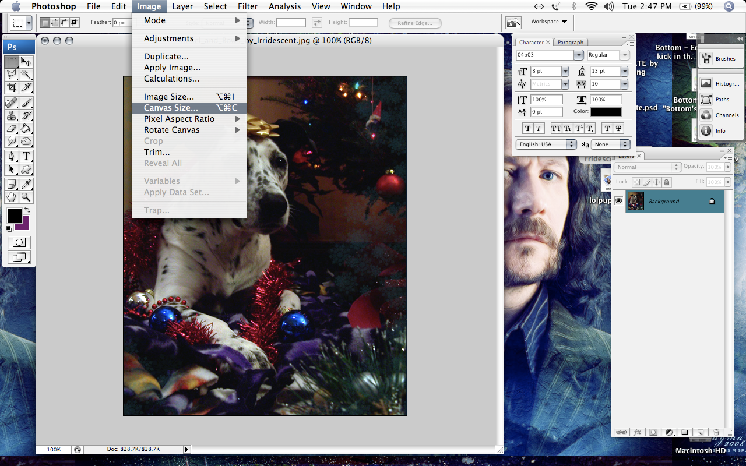Open the Workspace dropdown in options bar
746x466 pixels.
548,22
